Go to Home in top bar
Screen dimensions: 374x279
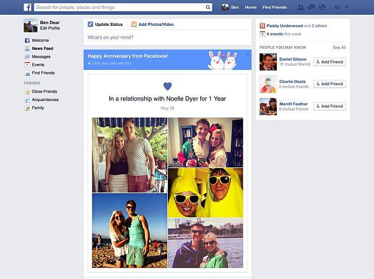[250, 7]
